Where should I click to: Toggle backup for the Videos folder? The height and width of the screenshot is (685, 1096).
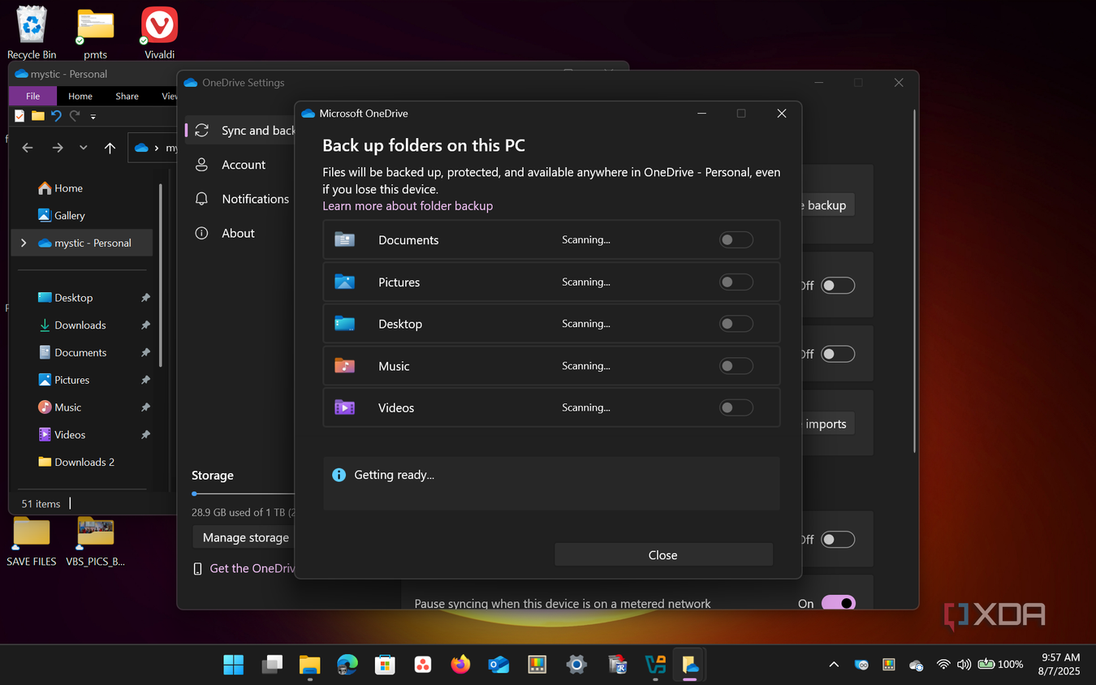coord(736,407)
